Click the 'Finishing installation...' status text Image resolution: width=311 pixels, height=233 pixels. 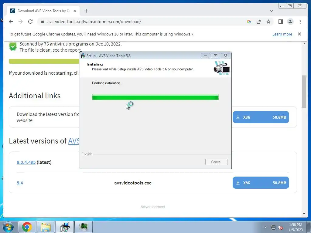[107, 83]
